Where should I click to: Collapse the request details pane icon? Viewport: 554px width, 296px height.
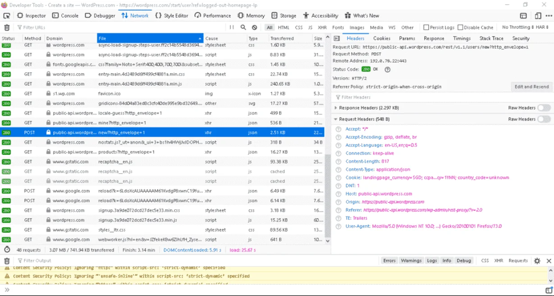338,38
